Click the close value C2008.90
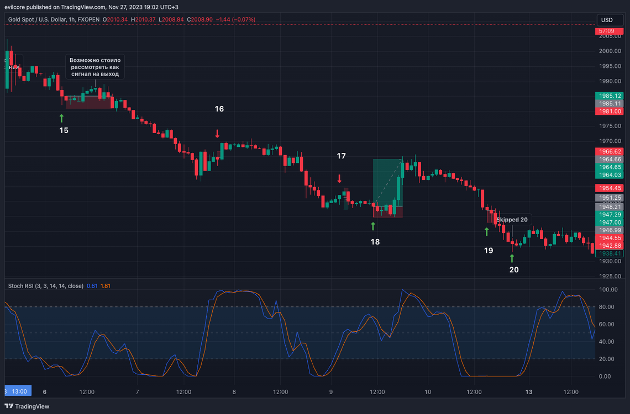This screenshot has width=630, height=414. pyautogui.click(x=200, y=19)
